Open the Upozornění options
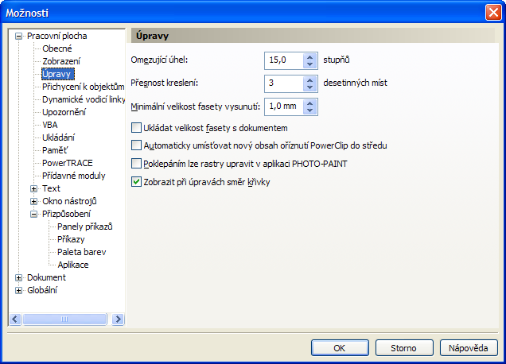The image size is (506, 364). click(64, 112)
